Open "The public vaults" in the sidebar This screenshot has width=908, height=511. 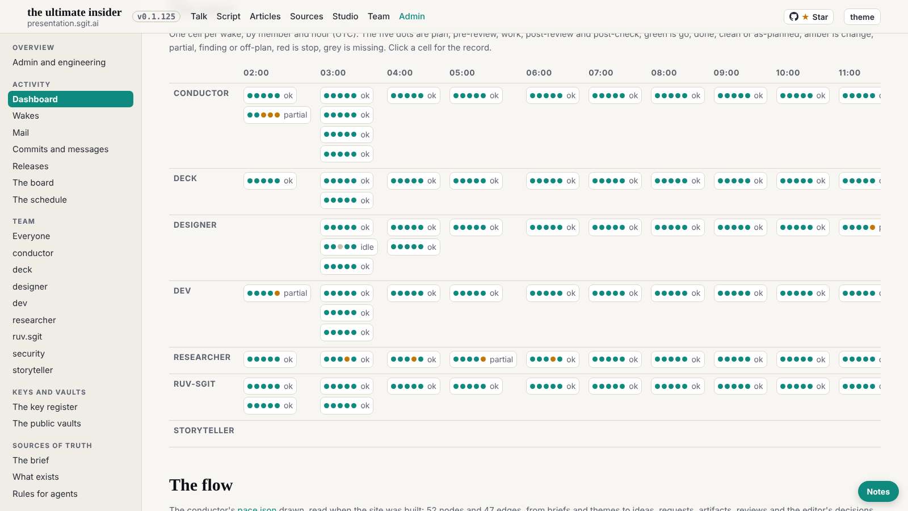click(x=70, y=424)
